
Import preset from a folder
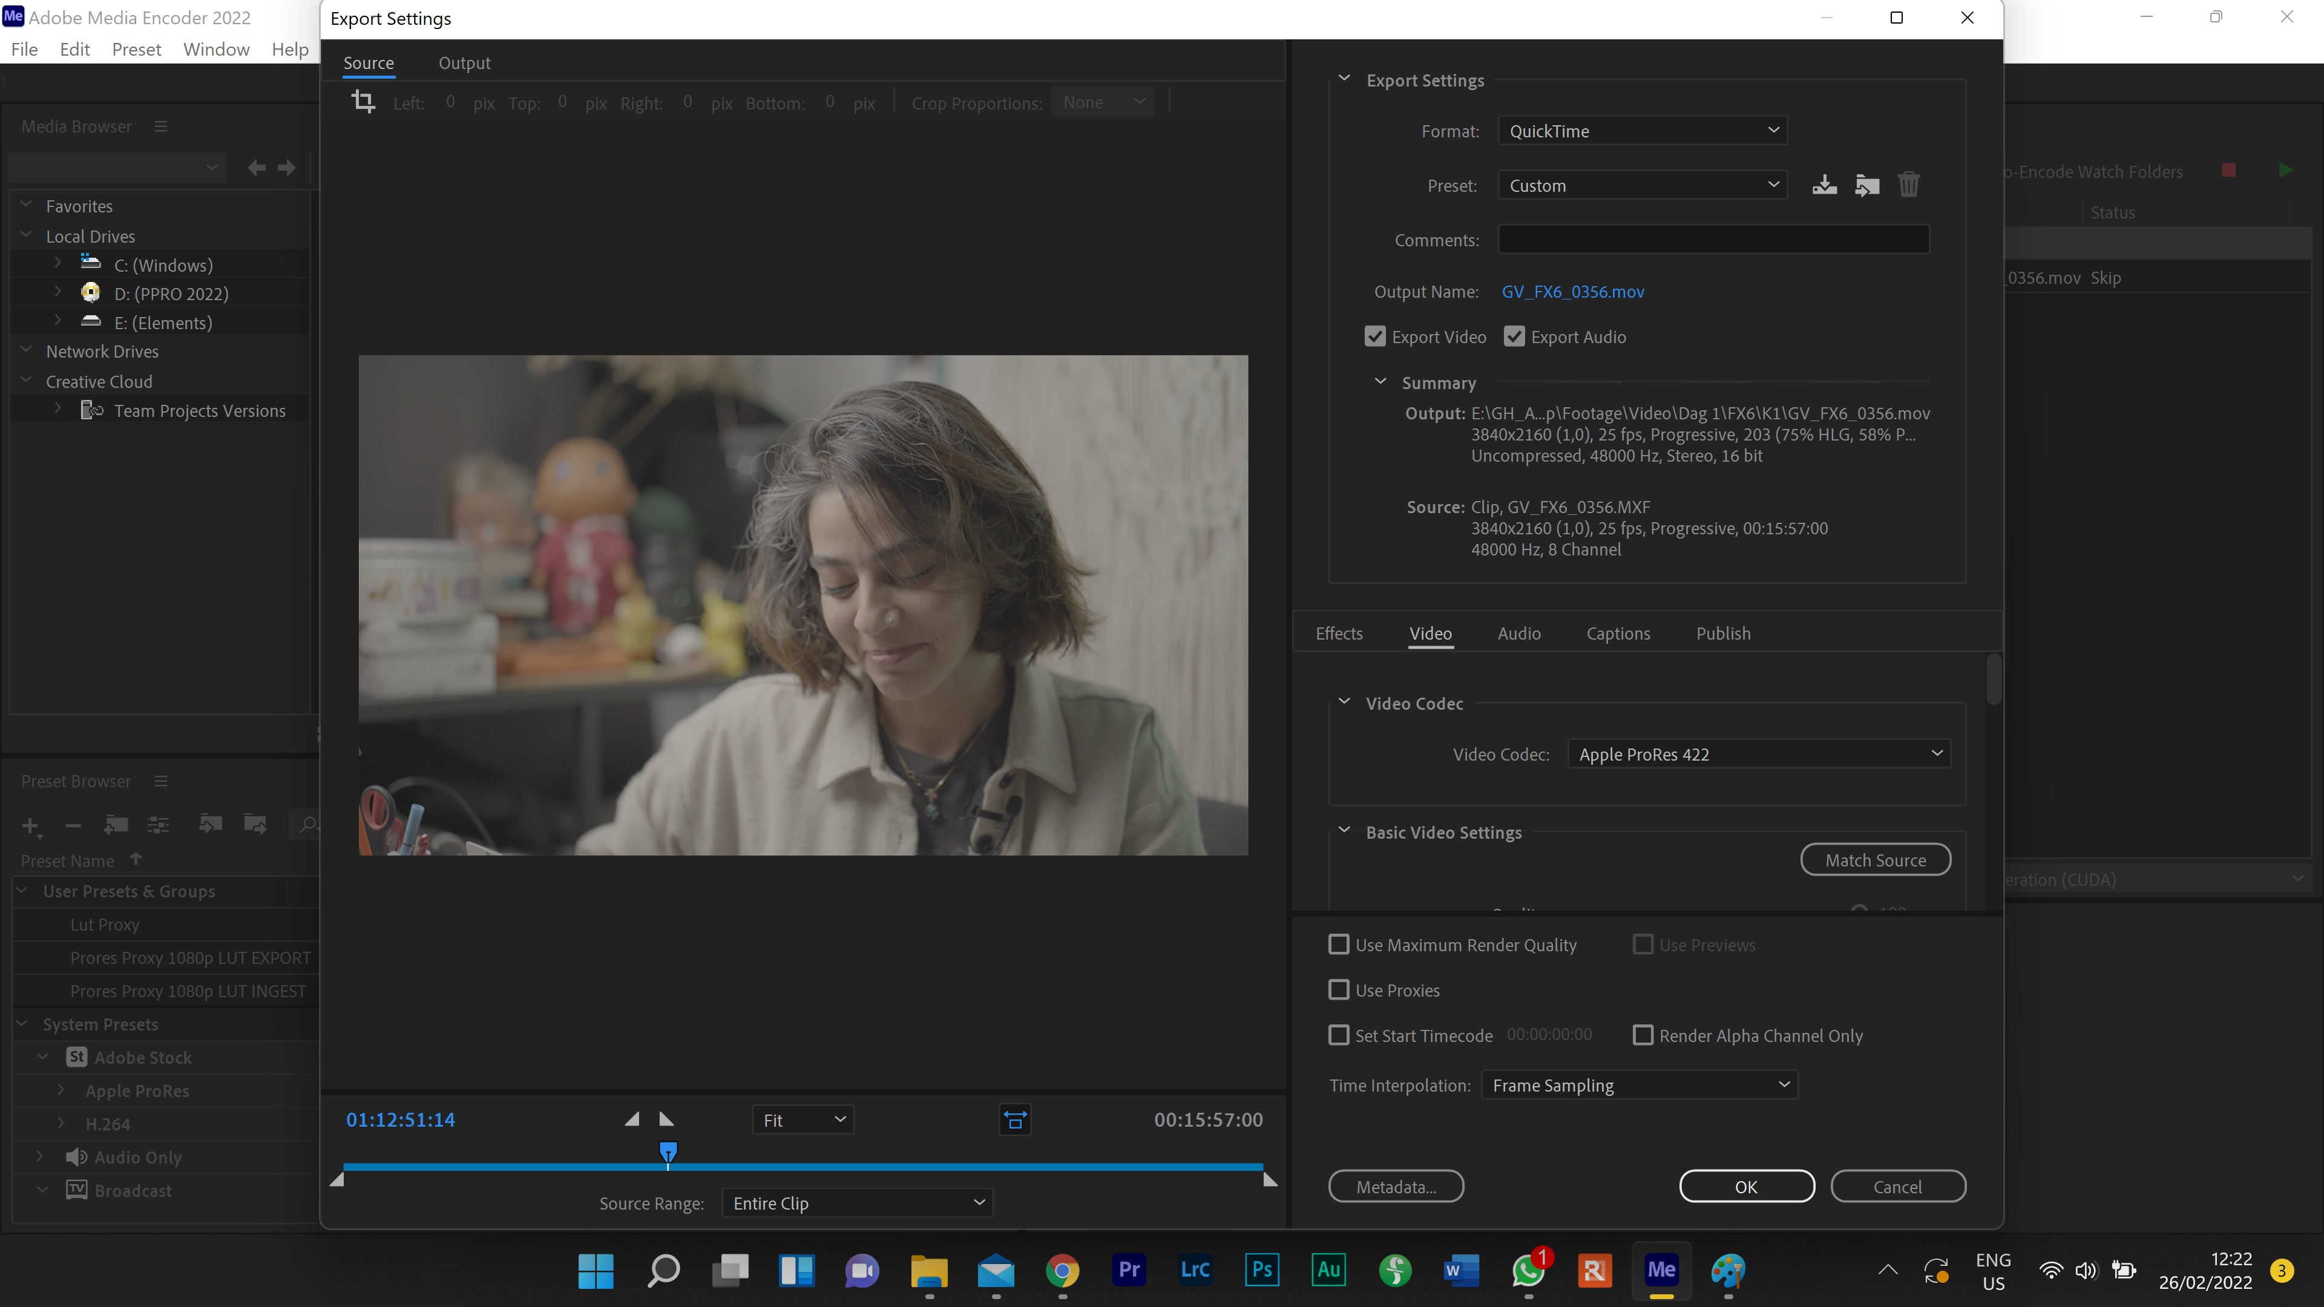click(x=1866, y=184)
